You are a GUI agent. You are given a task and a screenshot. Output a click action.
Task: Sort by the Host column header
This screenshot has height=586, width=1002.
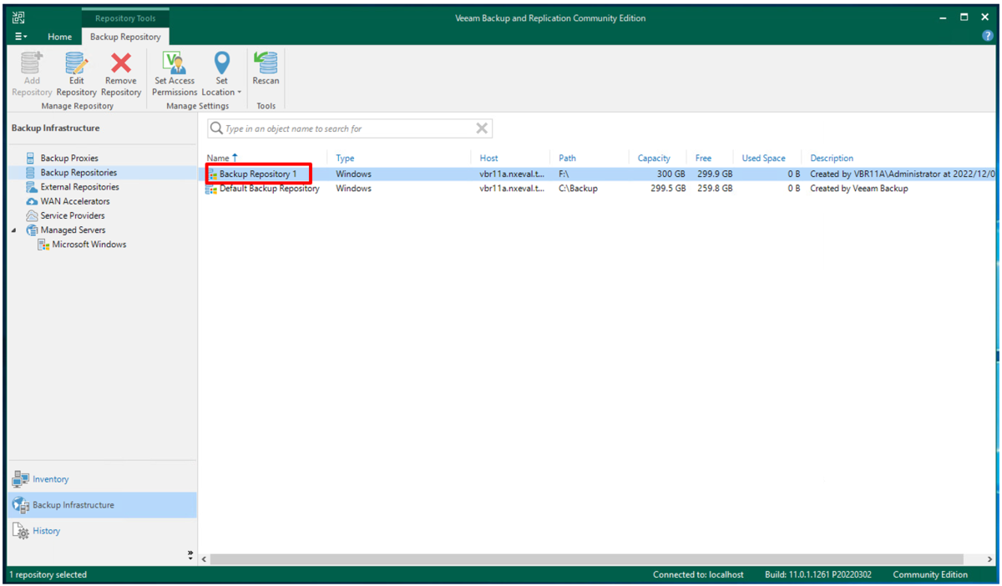[488, 158]
